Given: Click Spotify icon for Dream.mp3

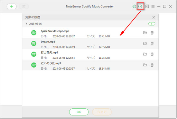Looking at the screenshot, I should click(34, 44).
